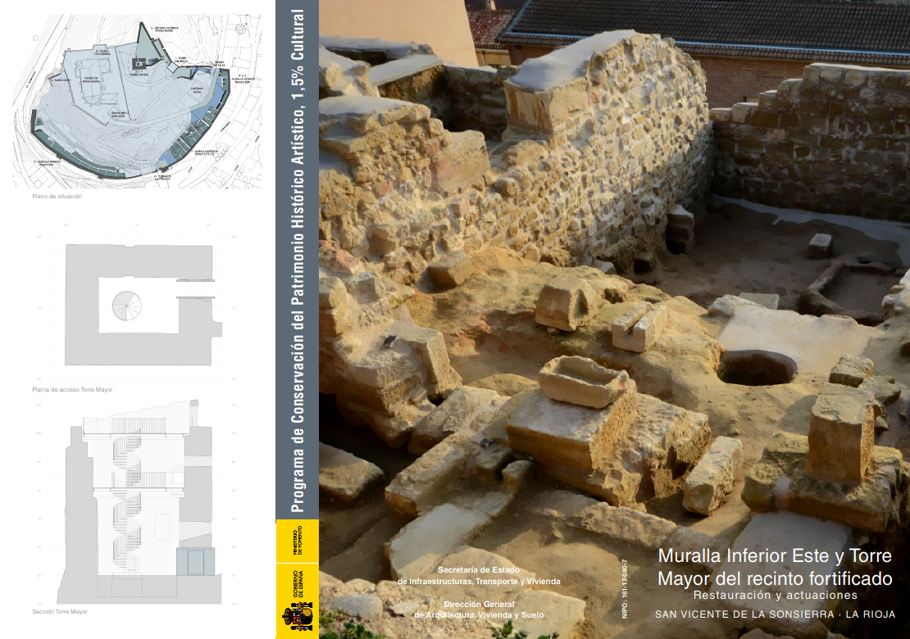Click the Spanish coat of arms emblem
The width and height of the screenshot is (910, 639).
click(x=297, y=616)
